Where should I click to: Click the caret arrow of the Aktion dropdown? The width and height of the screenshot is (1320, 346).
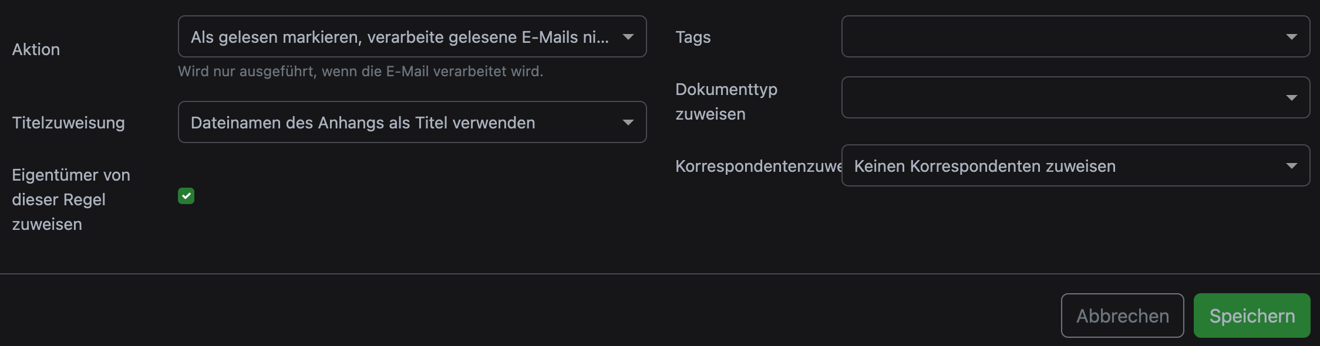point(628,37)
